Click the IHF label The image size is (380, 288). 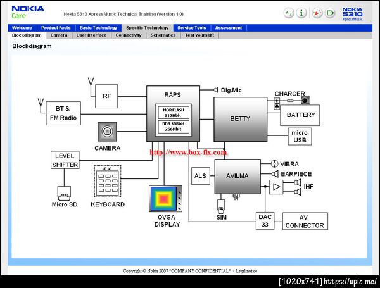pos(308,187)
